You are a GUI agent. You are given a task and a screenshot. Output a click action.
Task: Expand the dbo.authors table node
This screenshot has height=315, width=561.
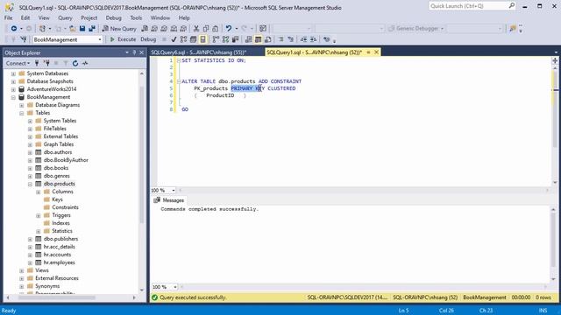pos(30,152)
